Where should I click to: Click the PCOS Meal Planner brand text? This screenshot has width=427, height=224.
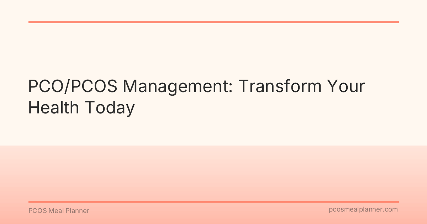point(59,211)
